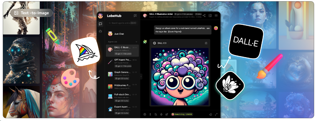Click the new agent icon beside LobeHub
This screenshot has width=316, height=121.
pos(135,16)
